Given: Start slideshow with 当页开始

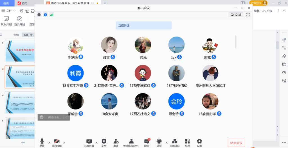Looking at the screenshot, I should [x=19, y=21].
